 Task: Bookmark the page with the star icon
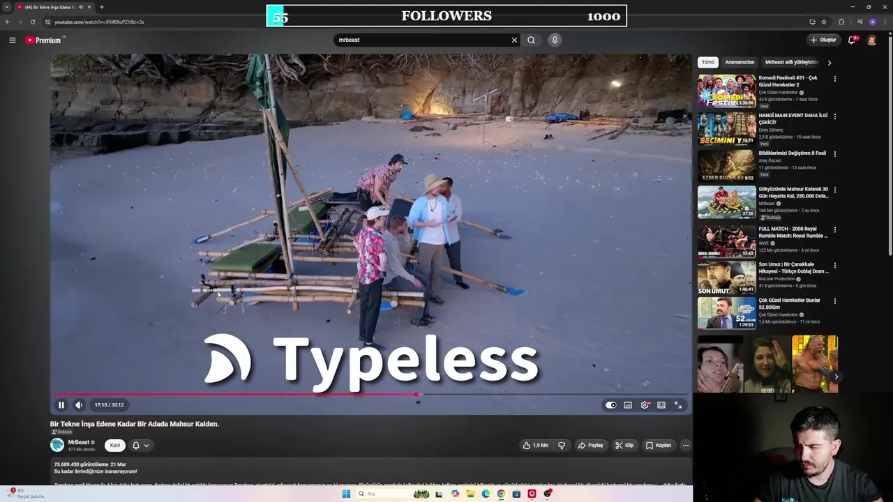tap(824, 22)
